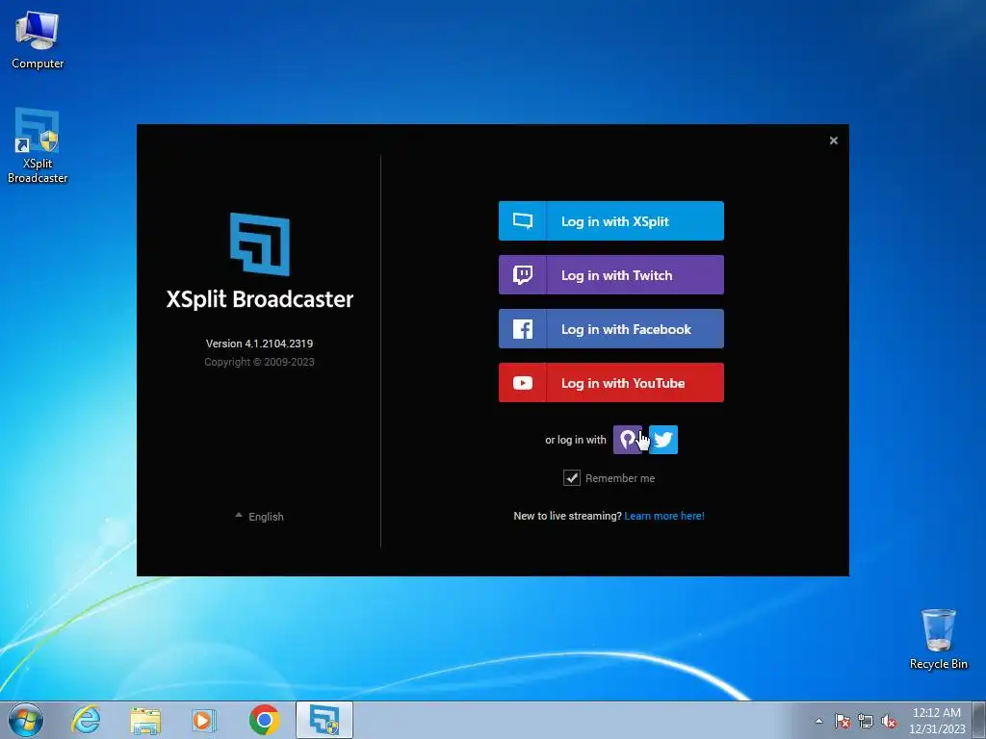
Task: Launch Google Chrome from the taskbar
Action: [264, 720]
